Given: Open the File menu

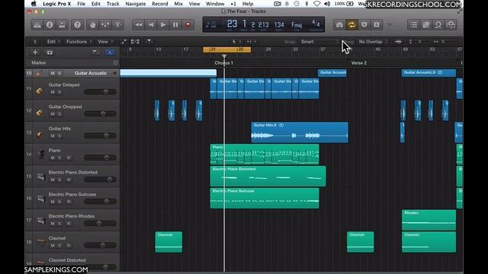Looking at the screenshot, I should [x=82, y=4].
